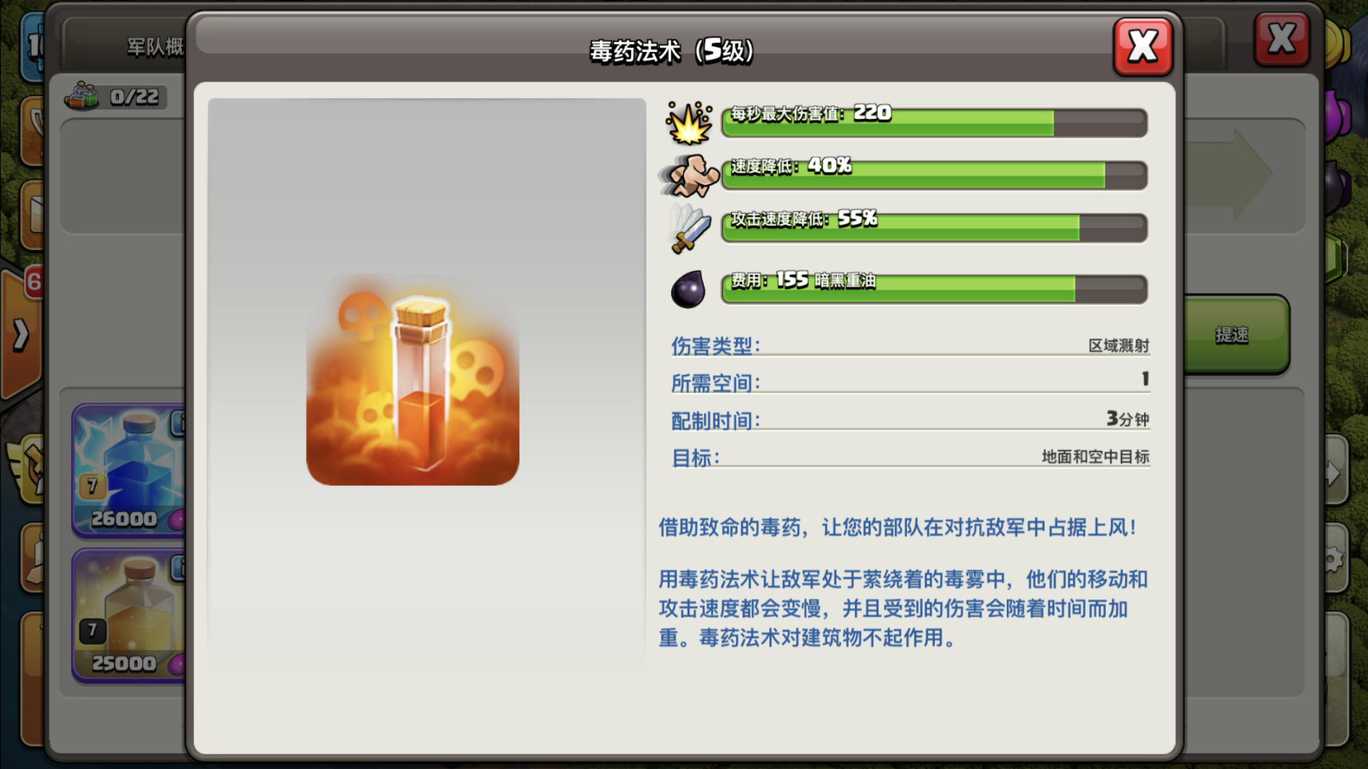
Task: Tap the speed reduction running figure icon
Action: tap(689, 176)
